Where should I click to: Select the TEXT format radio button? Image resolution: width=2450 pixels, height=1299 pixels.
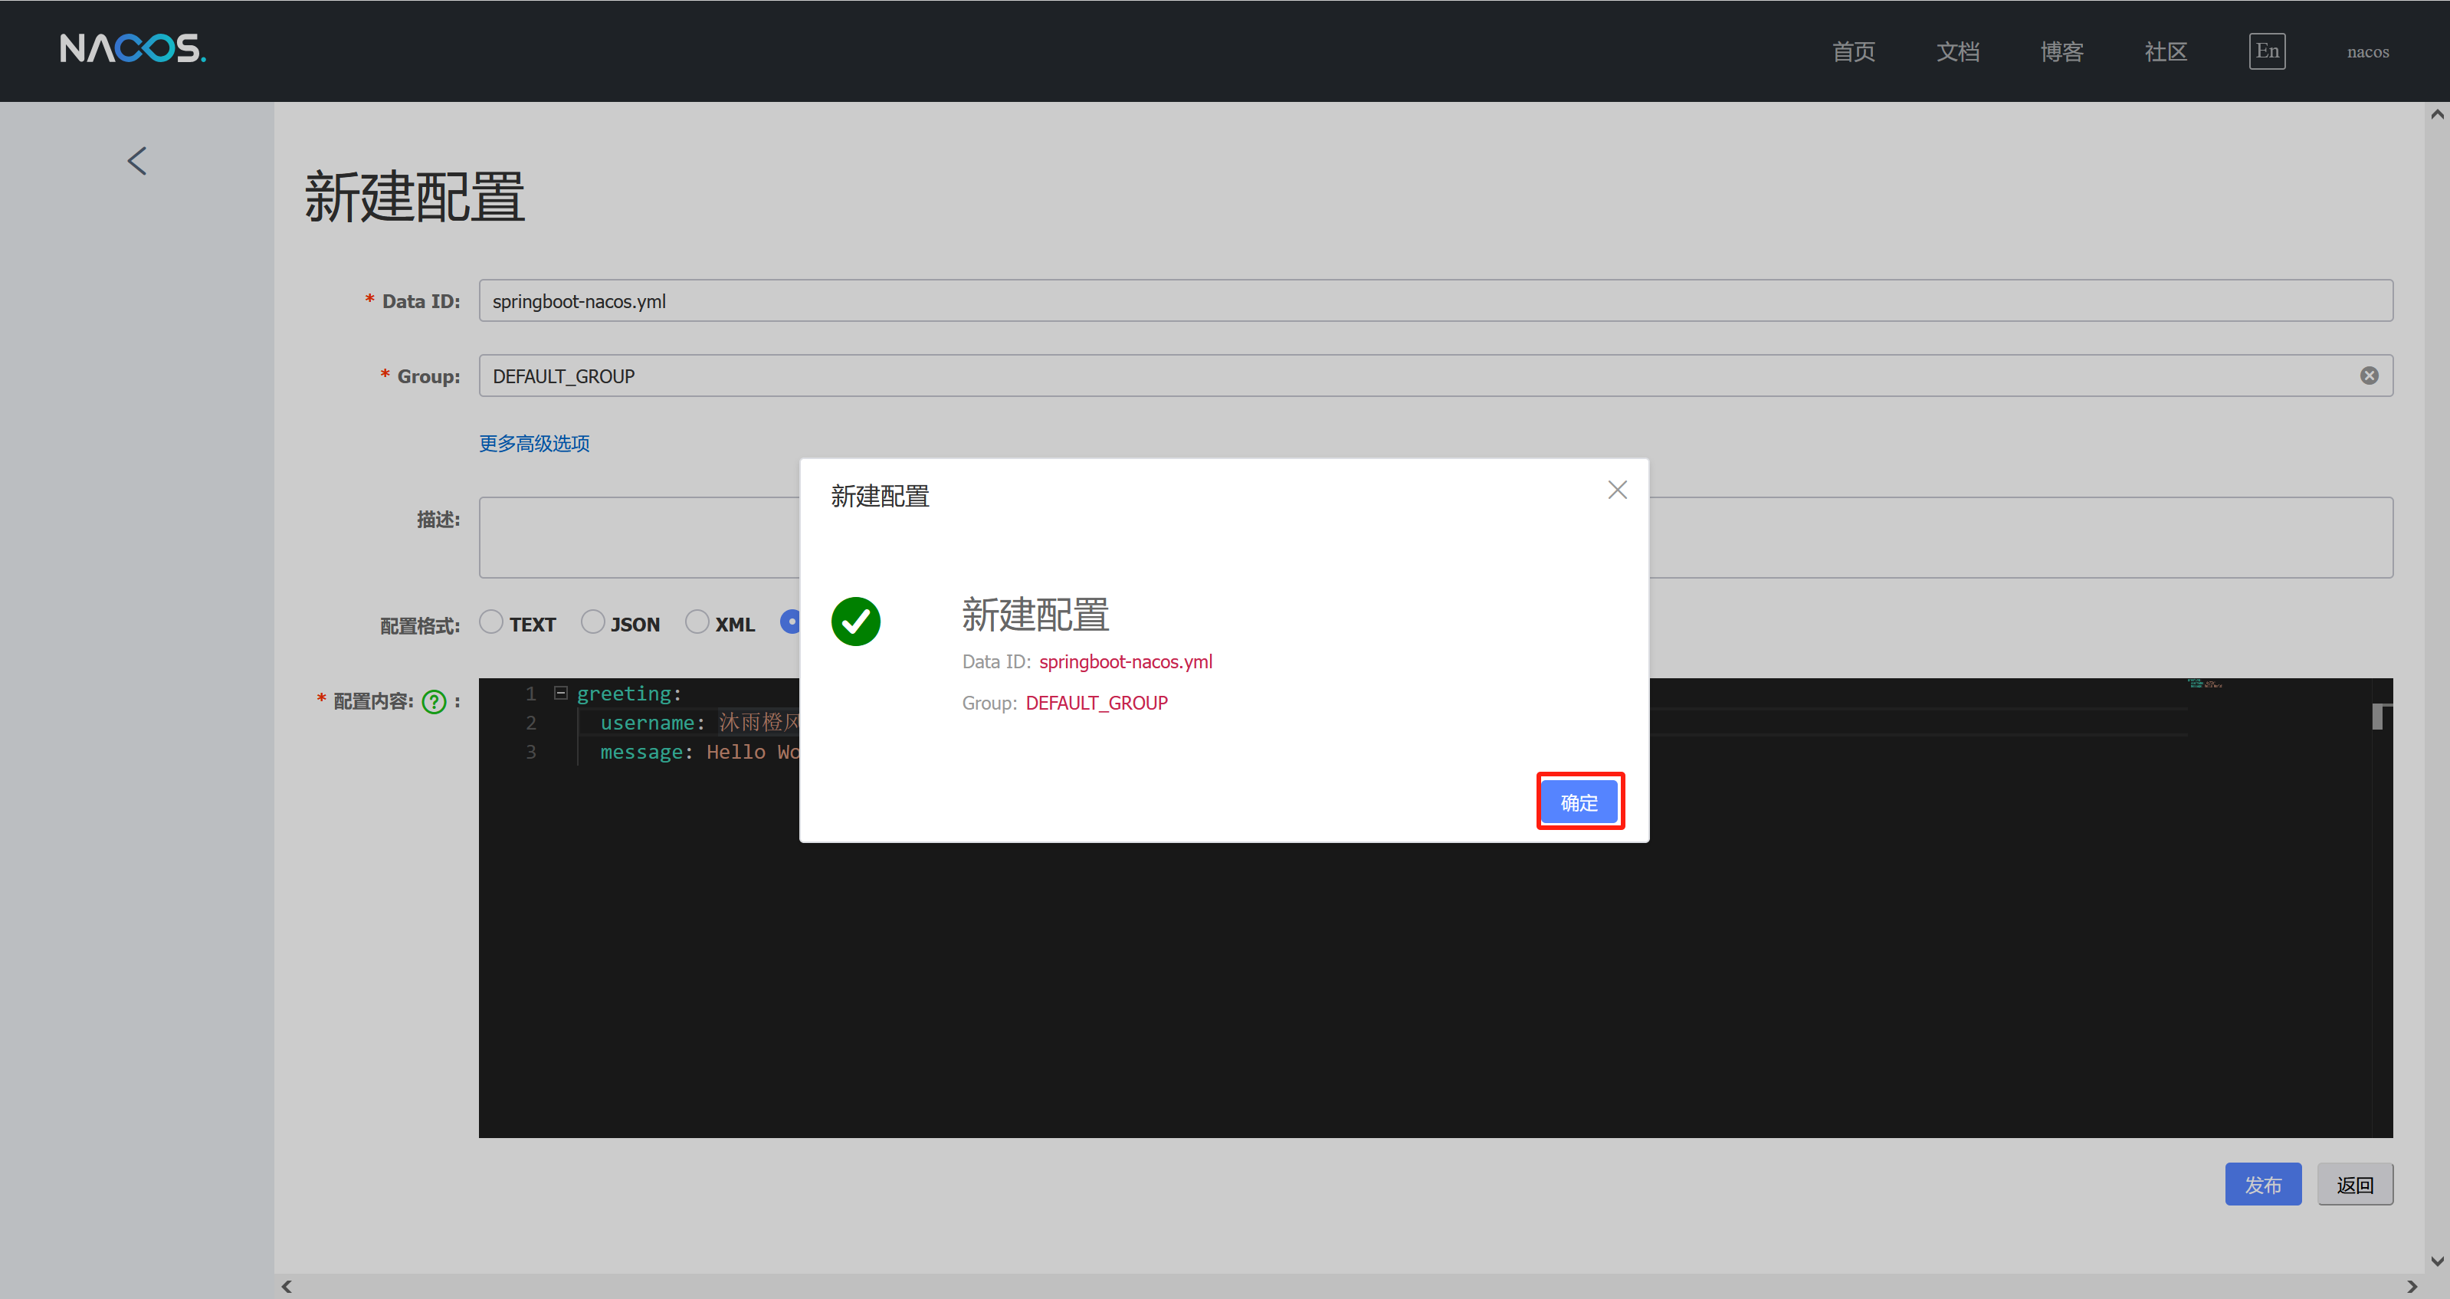[x=490, y=622]
